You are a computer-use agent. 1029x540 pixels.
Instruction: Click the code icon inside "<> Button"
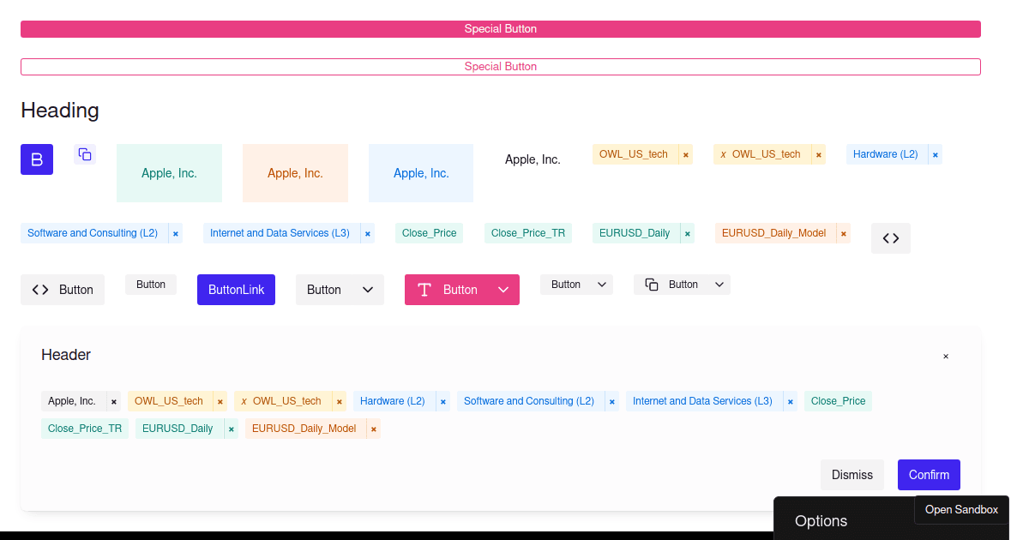pyautogui.click(x=39, y=290)
